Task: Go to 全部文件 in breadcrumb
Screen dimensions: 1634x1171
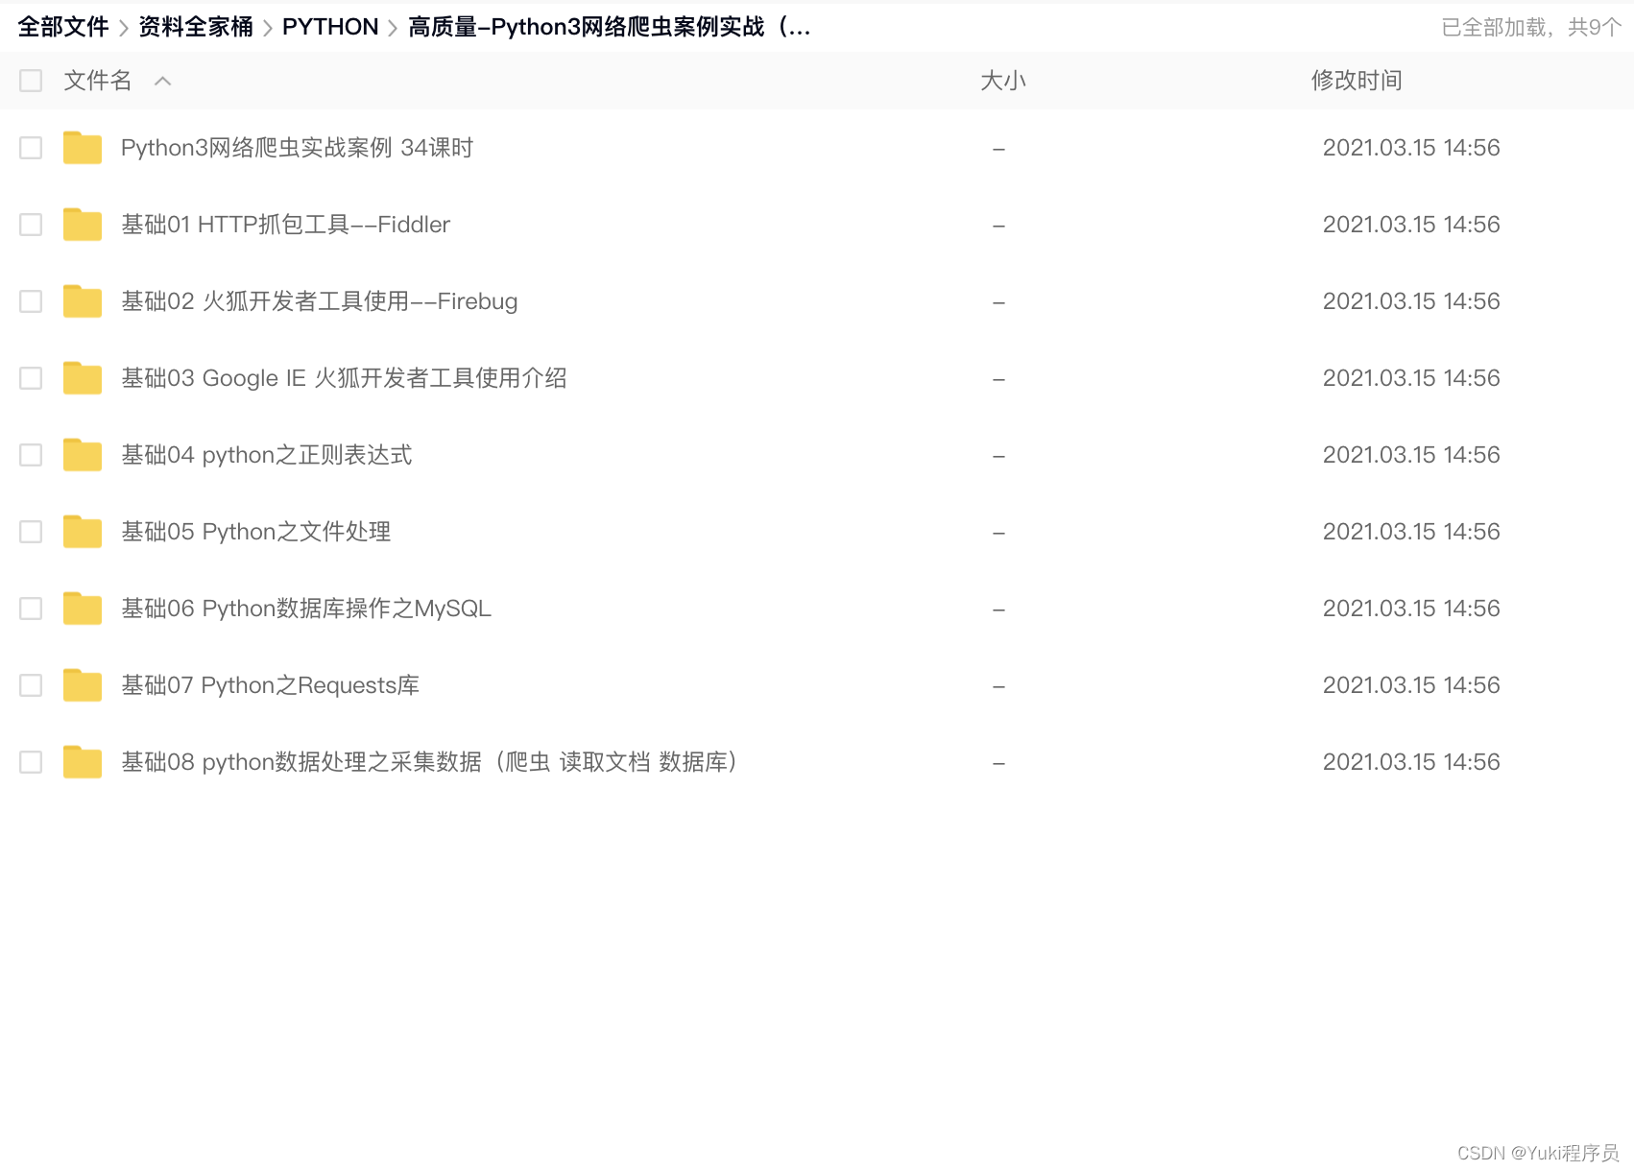Action: tap(63, 27)
